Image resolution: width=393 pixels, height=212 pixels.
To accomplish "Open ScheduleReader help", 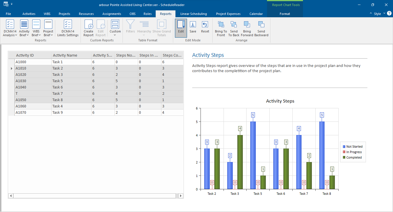I will [389, 13].
